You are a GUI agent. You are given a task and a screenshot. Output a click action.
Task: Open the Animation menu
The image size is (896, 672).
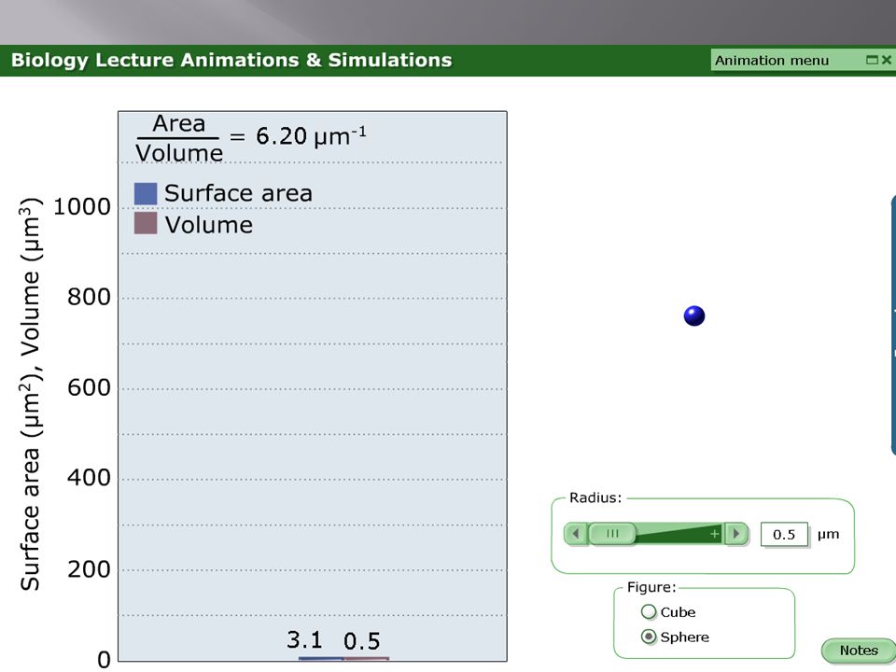[772, 60]
